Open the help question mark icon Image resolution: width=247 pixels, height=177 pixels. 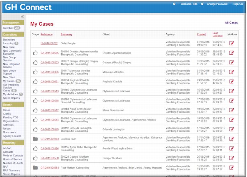tap(174, 4)
